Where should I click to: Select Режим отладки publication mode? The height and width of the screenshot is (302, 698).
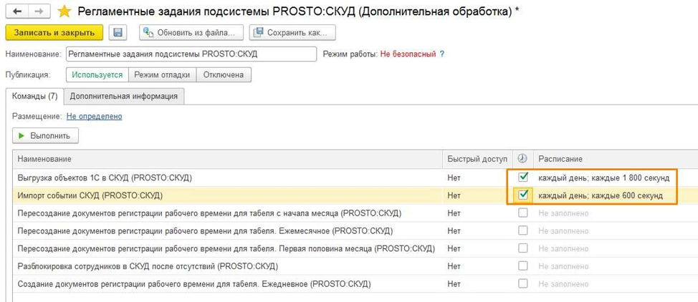[162, 74]
